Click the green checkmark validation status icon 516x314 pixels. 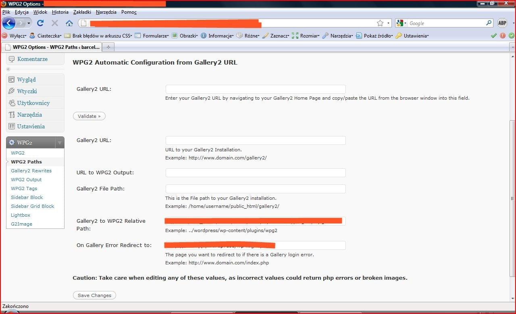(493, 36)
